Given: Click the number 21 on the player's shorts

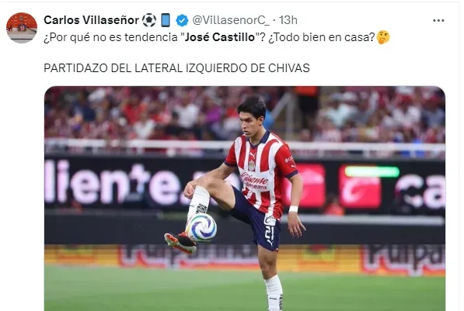Looking at the screenshot, I should 269,233.
